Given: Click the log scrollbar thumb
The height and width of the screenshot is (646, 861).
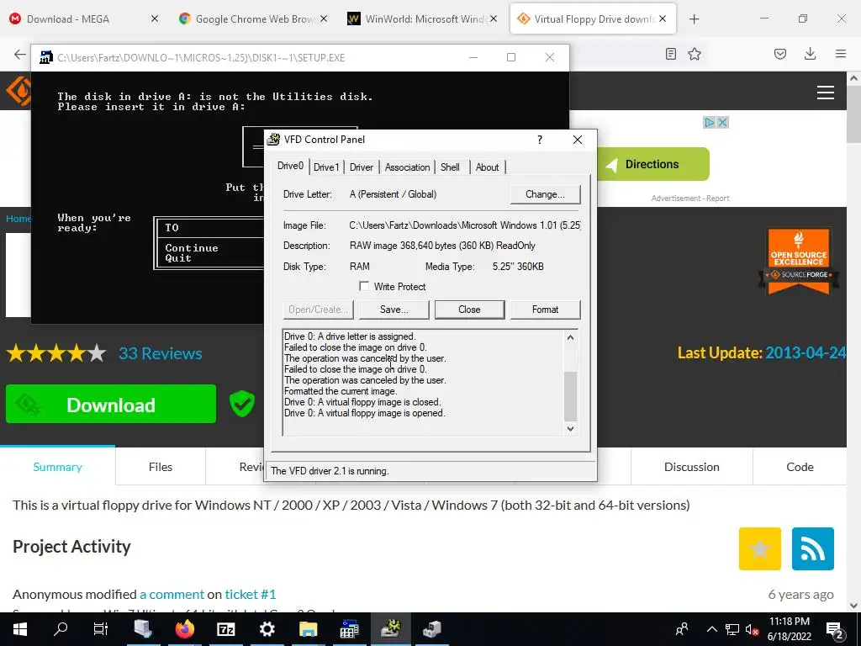Looking at the screenshot, I should (571, 396).
